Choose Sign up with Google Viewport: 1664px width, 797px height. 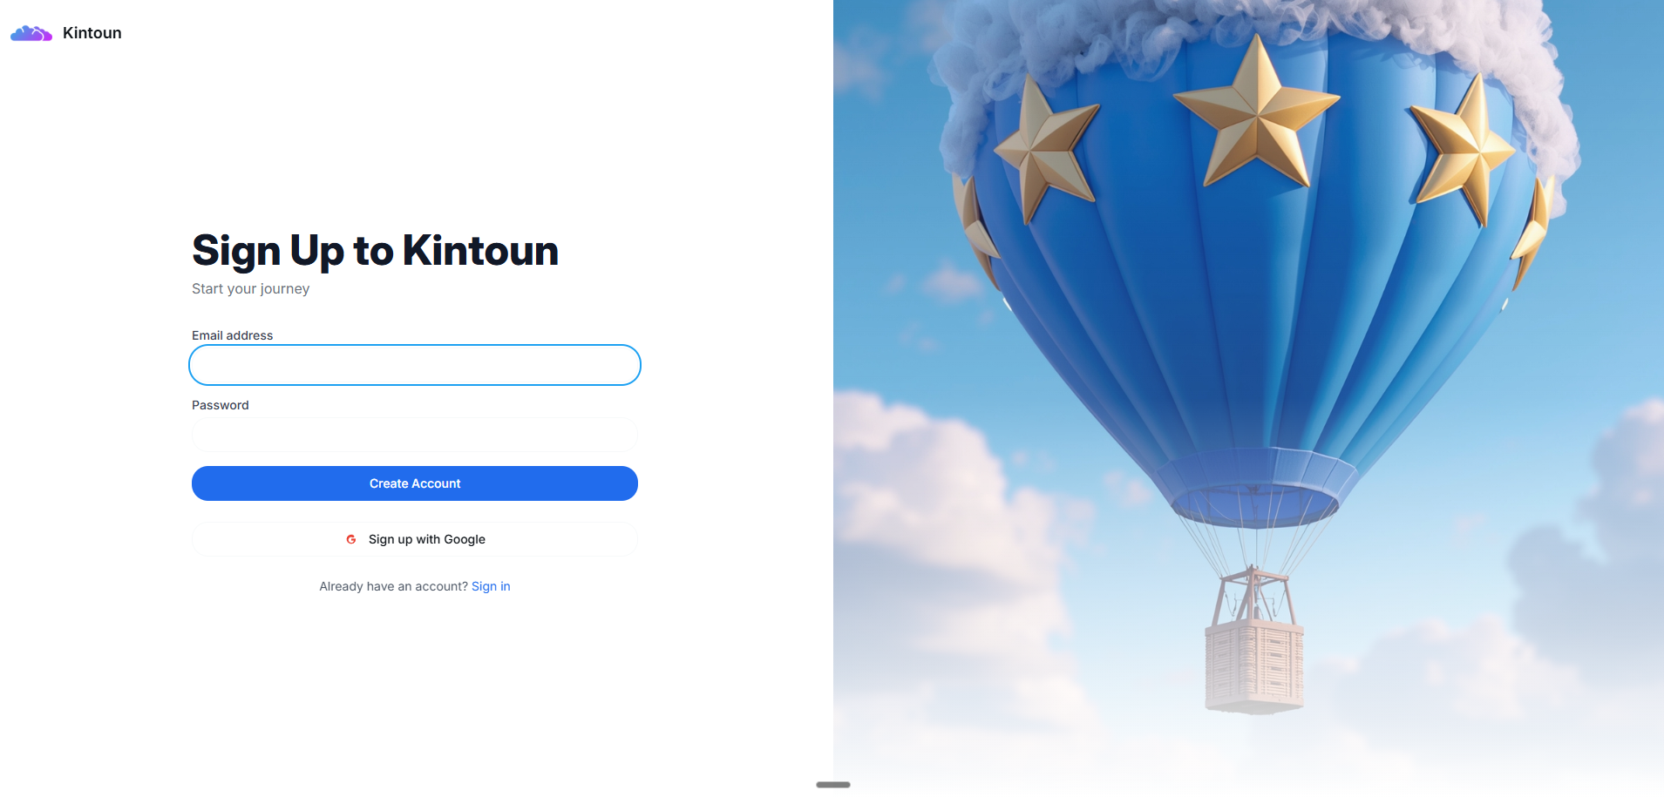click(x=415, y=539)
